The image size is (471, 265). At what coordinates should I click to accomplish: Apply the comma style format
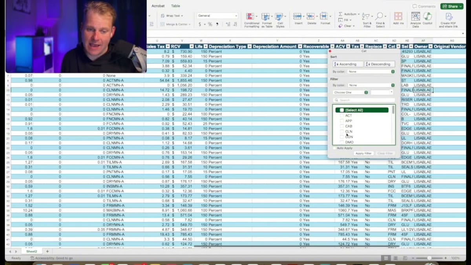pos(217,24)
